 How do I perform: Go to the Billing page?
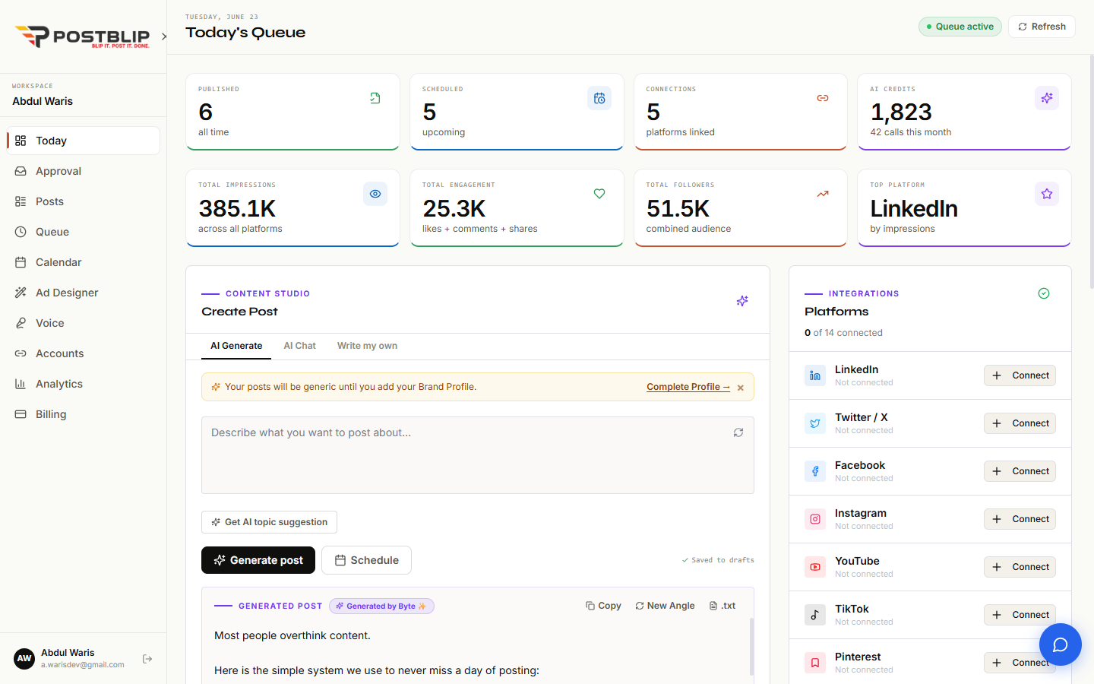[x=84, y=414]
